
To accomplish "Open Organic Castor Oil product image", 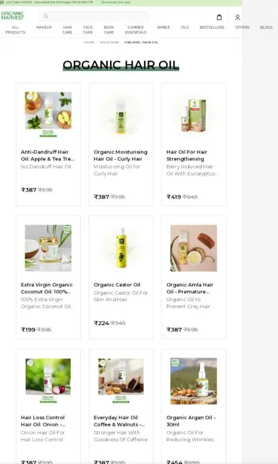I will click(121, 248).
